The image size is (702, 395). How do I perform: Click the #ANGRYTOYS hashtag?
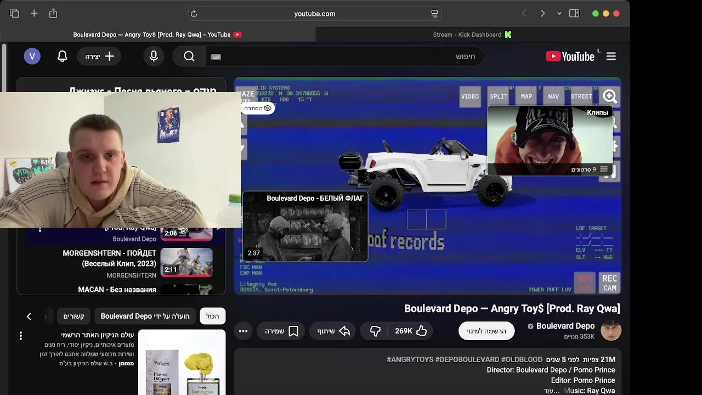410,359
